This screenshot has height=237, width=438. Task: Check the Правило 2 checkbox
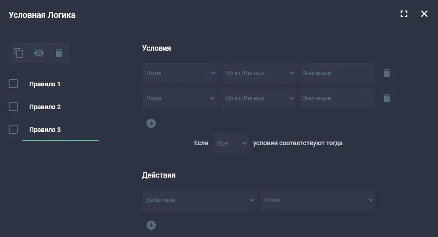pyautogui.click(x=13, y=106)
